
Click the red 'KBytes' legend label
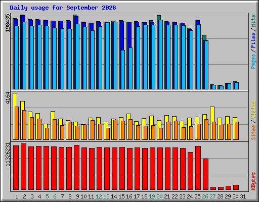coord(253,181)
